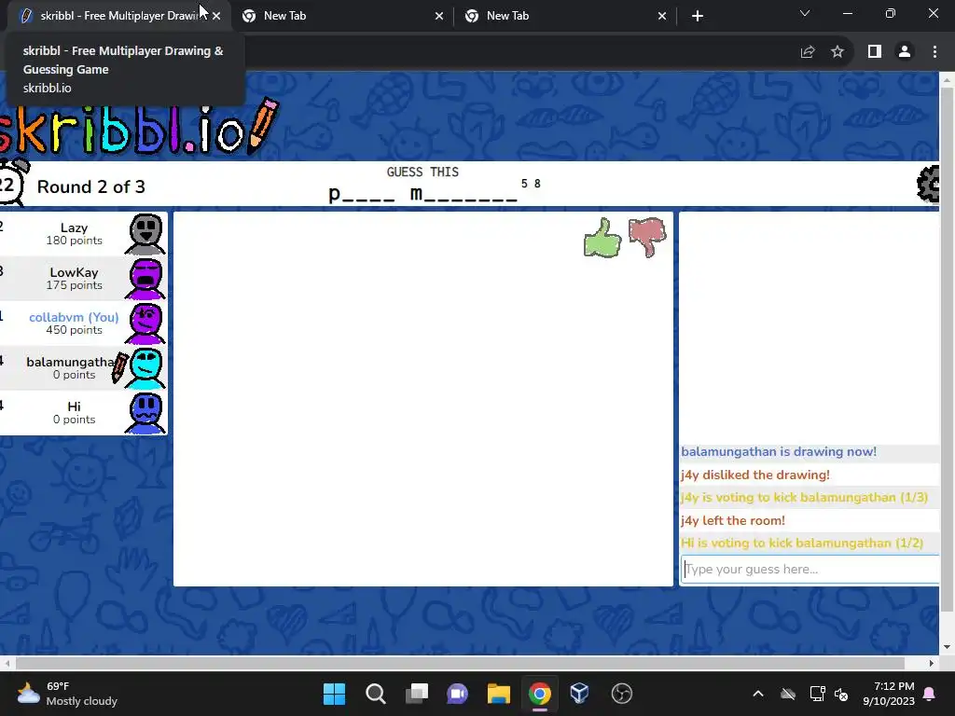This screenshot has width=955, height=716.
Task: Click the network display tray icon
Action: (817, 694)
